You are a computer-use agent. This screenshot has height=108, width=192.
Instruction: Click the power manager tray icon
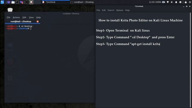coord(180,2)
